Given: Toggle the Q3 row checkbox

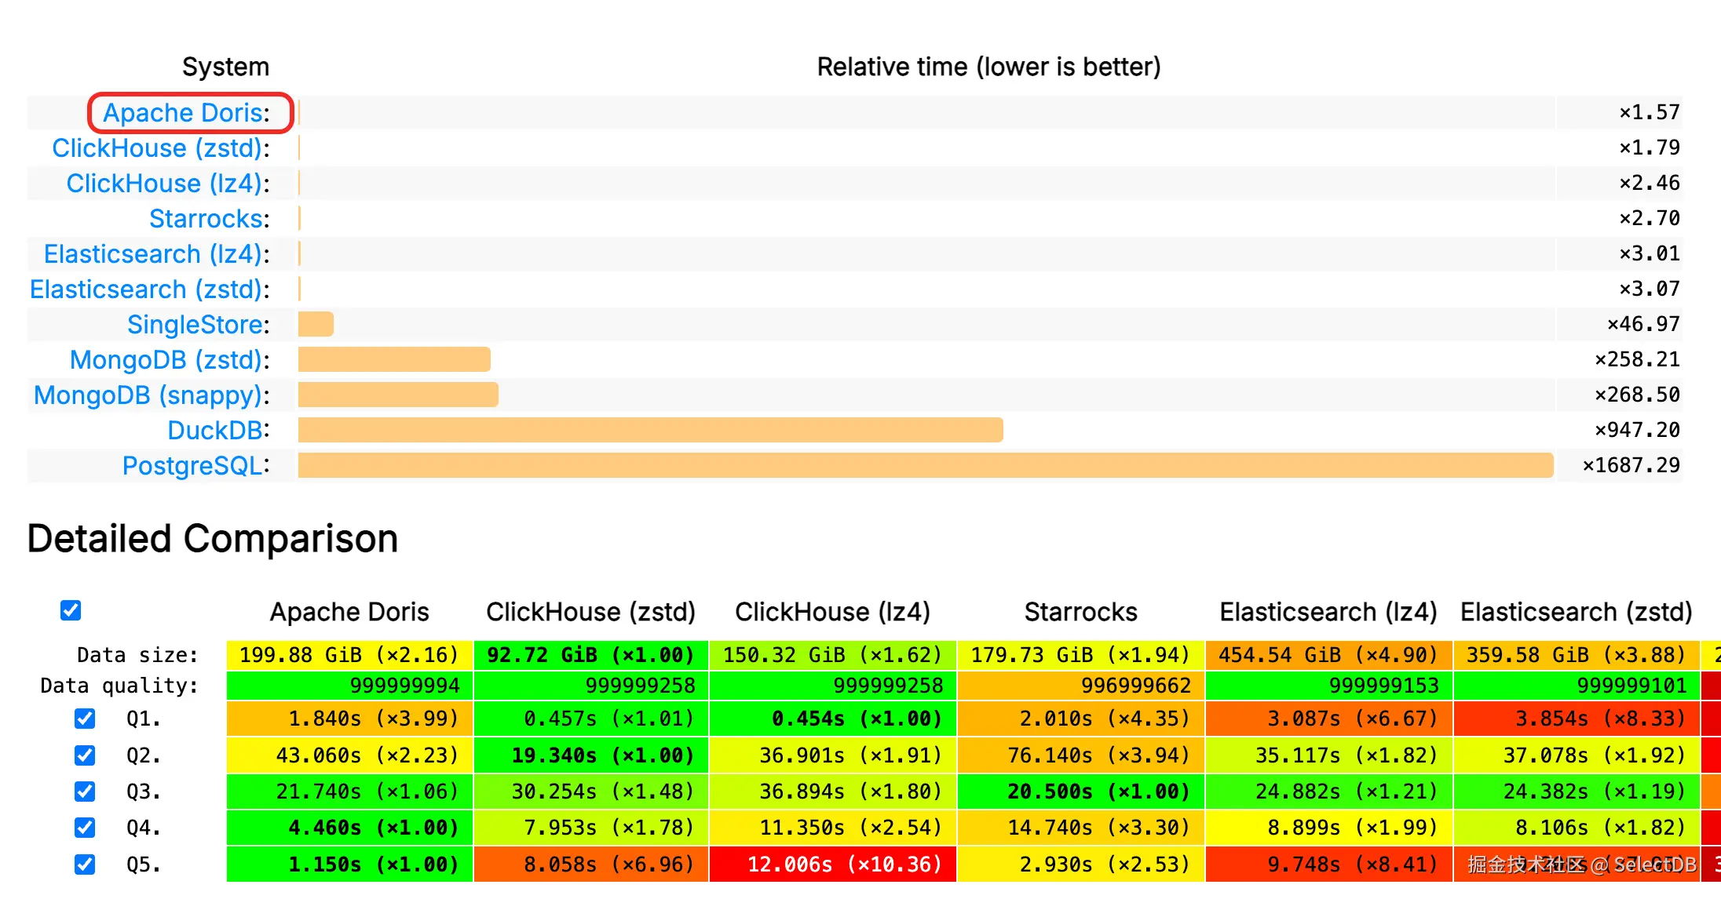Looking at the screenshot, I should 85,792.
